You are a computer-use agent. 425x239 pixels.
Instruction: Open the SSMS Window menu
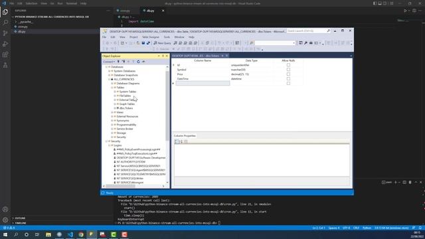(179, 37)
